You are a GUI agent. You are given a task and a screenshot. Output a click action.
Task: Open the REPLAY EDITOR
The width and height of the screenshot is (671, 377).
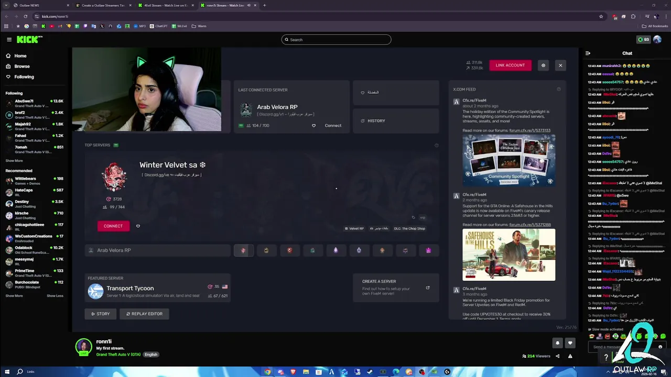144,314
